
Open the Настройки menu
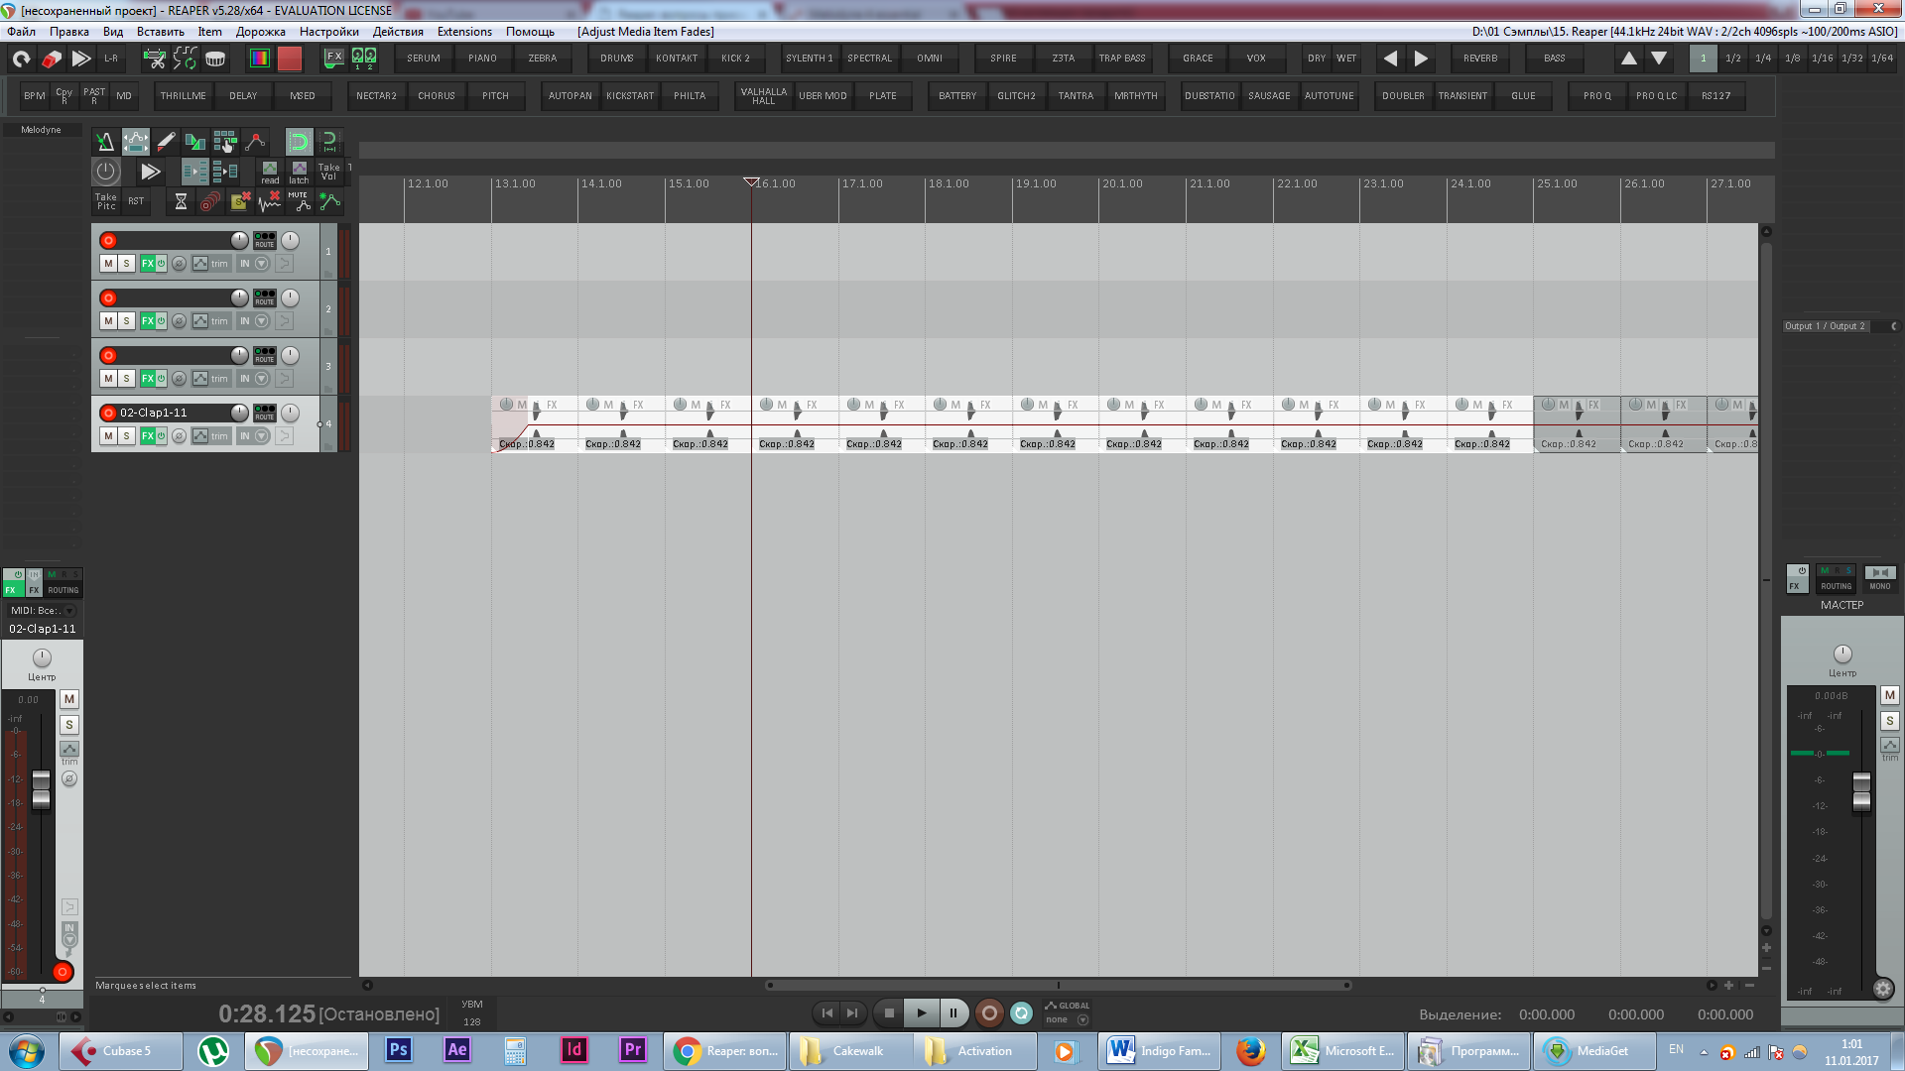(x=329, y=32)
